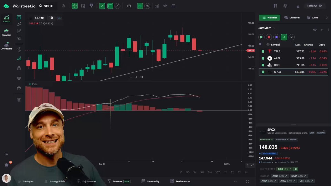
Task: Choose the YTD time range
Action: (x=218, y=172)
